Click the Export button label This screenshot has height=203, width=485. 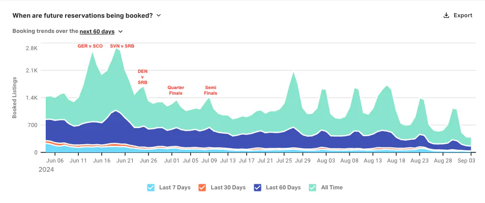coord(463,15)
